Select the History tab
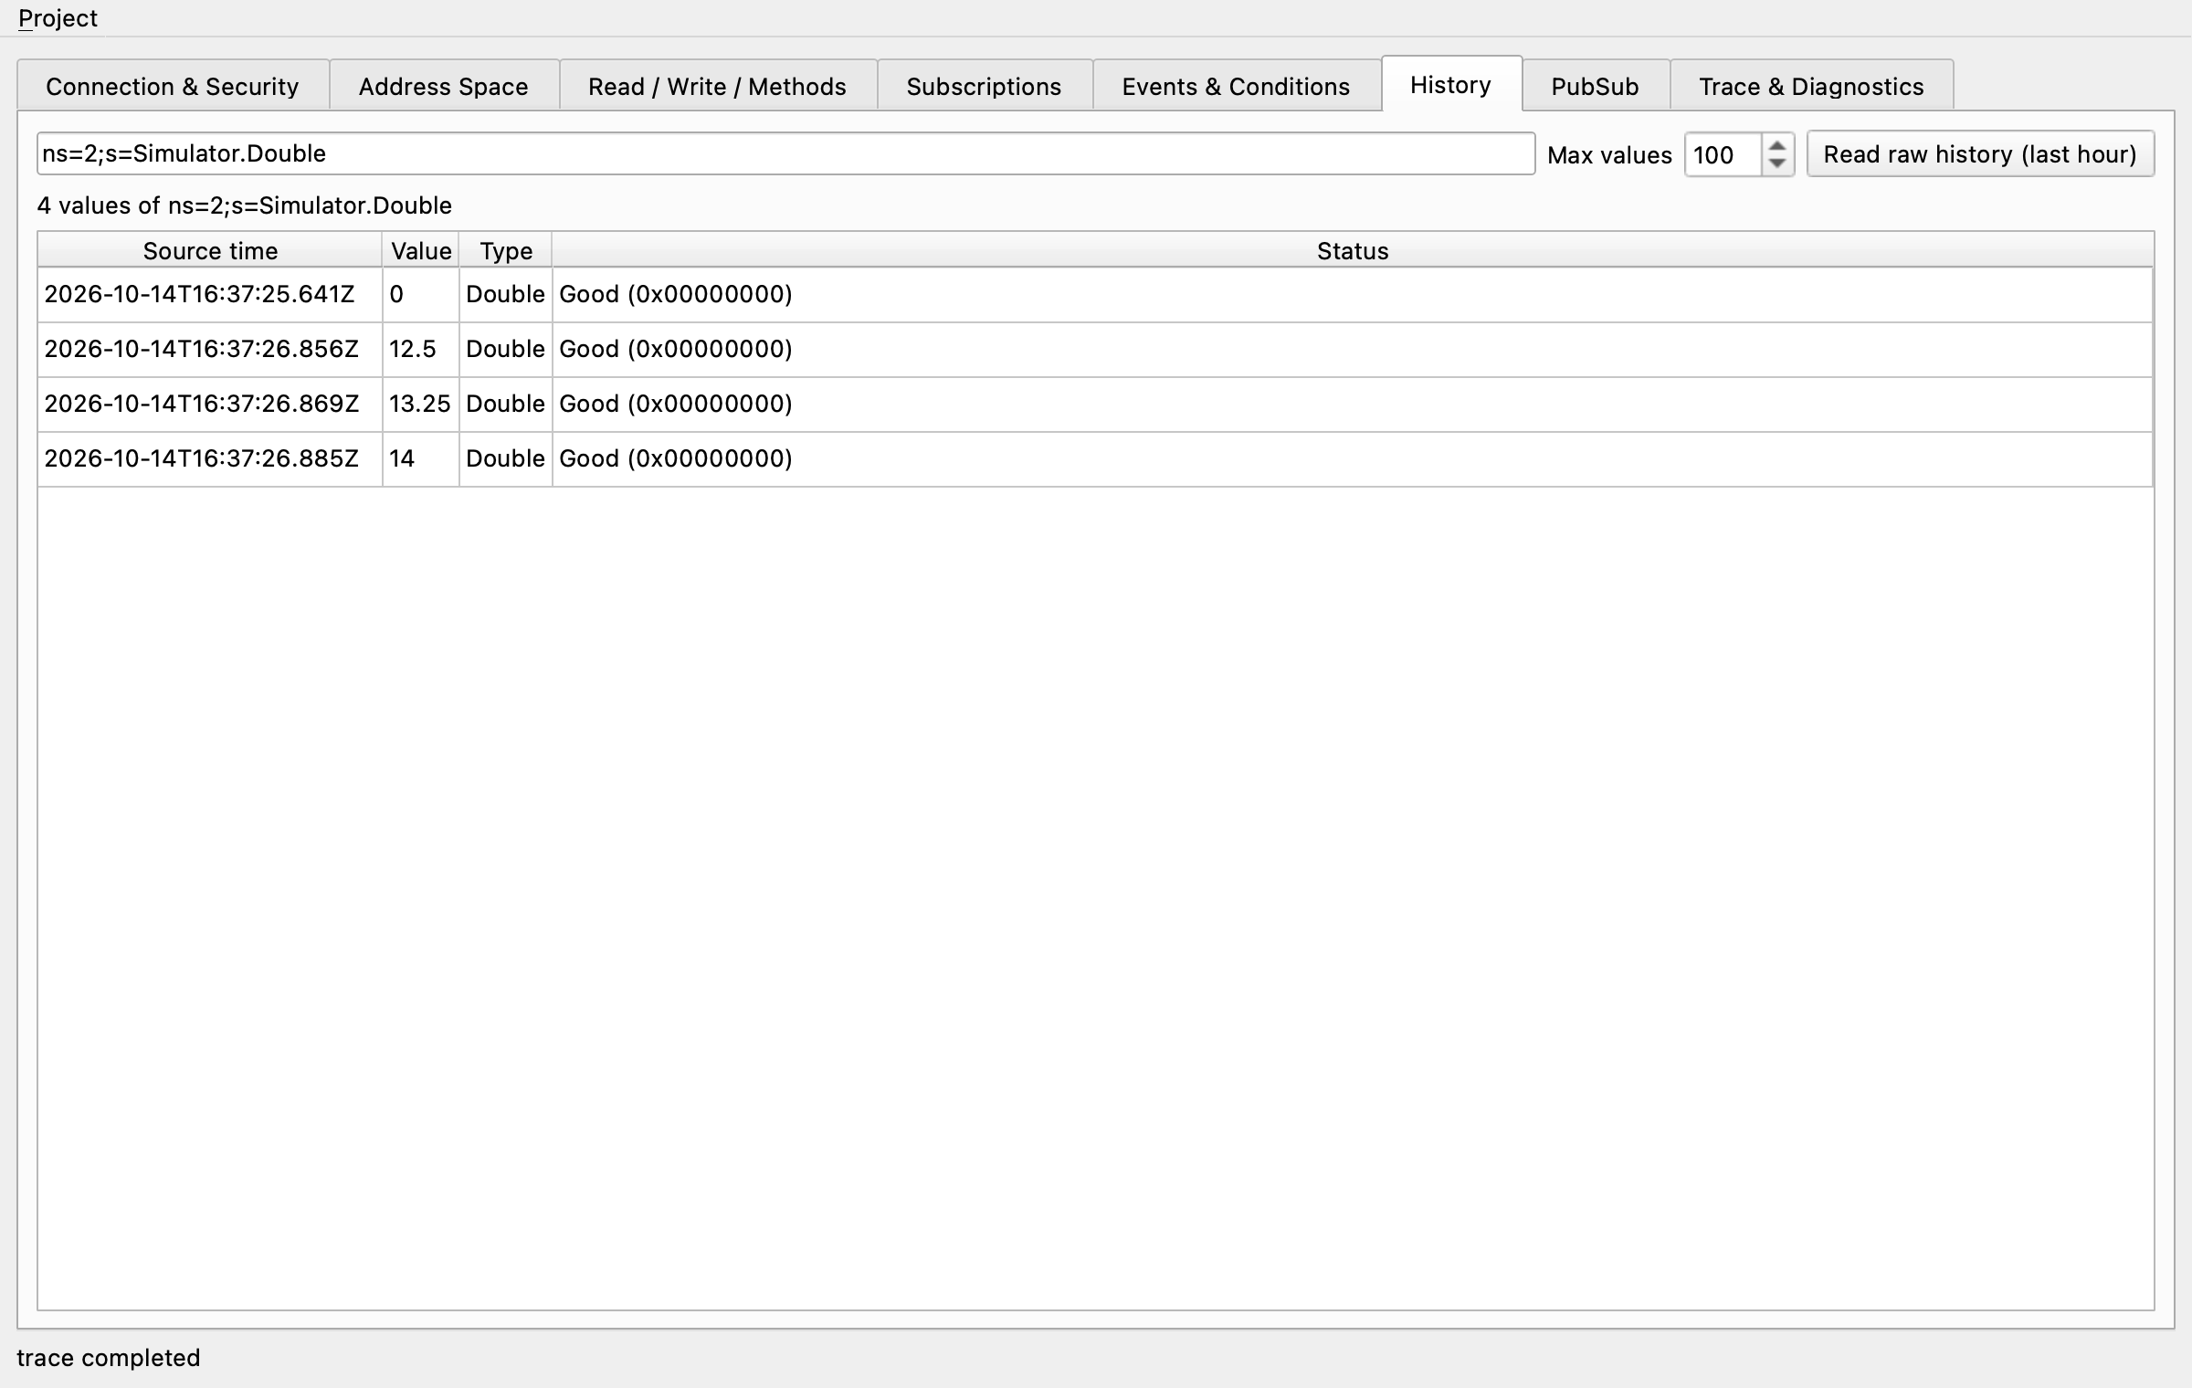The height and width of the screenshot is (1388, 2192). click(x=1451, y=84)
